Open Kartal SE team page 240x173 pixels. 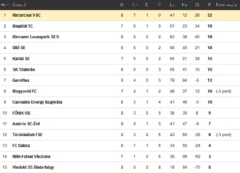coord(21,58)
